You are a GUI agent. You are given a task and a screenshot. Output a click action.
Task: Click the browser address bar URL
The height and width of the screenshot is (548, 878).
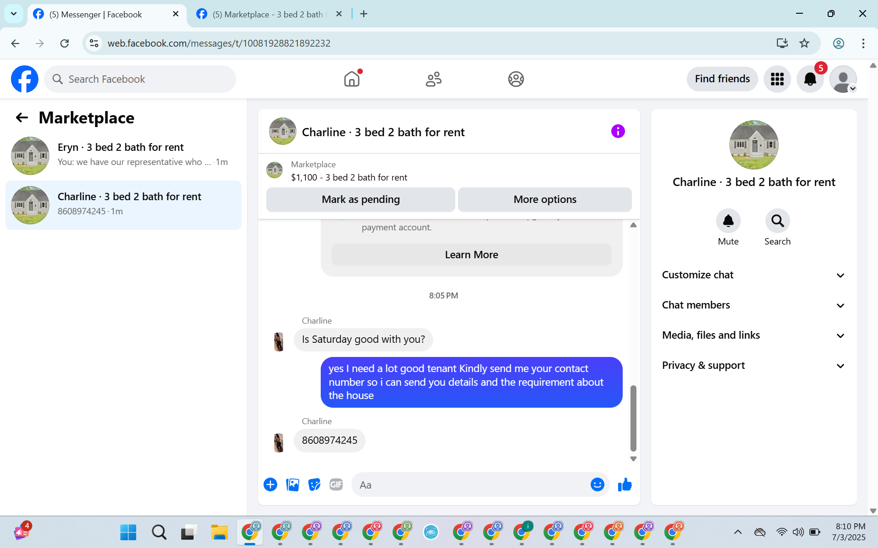click(219, 43)
